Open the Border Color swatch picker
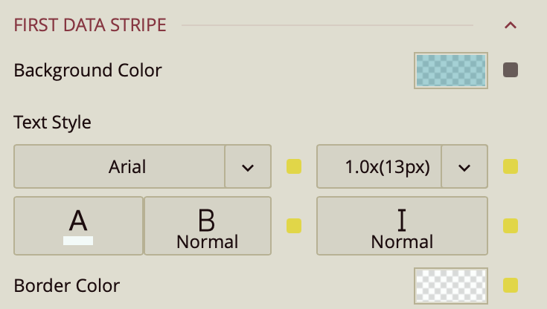 pos(450,285)
